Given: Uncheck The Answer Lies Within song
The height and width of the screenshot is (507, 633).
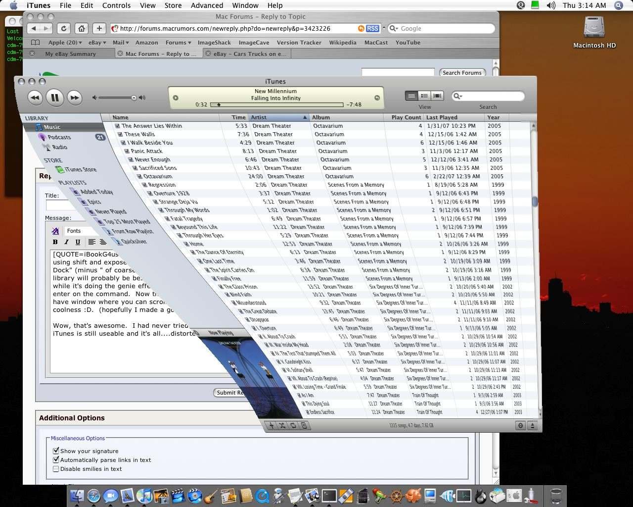Looking at the screenshot, I should tap(118, 126).
